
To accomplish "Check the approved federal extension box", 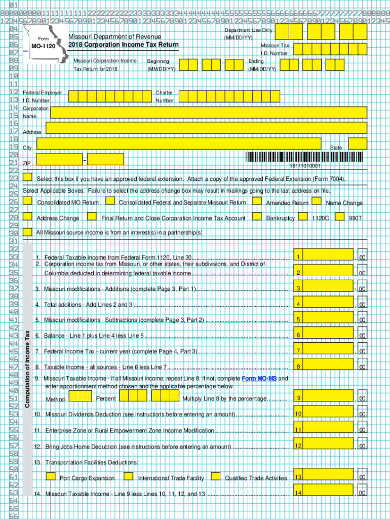I will 27,177.
